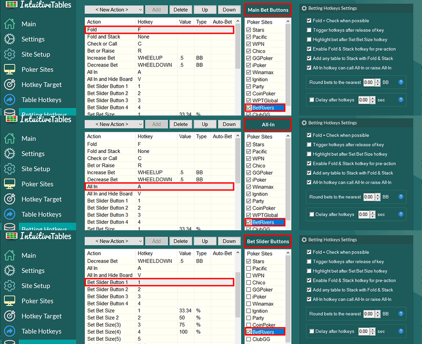Enable Trigger hotkeys after release in Main Bet Buttons panel
This screenshot has height=344, width=422.
click(x=309, y=30)
